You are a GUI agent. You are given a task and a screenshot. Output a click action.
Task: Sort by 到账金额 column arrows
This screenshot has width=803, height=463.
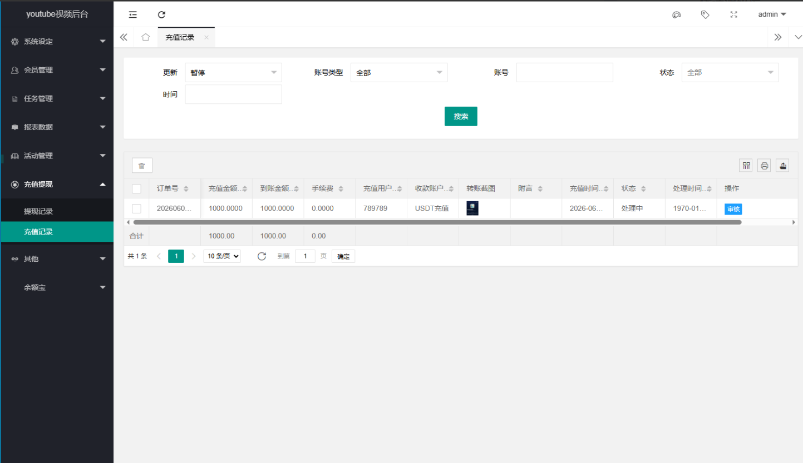coord(297,189)
